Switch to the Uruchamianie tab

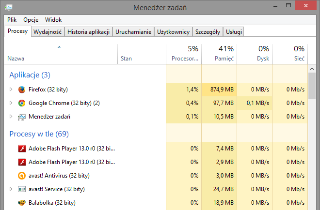[134, 32]
